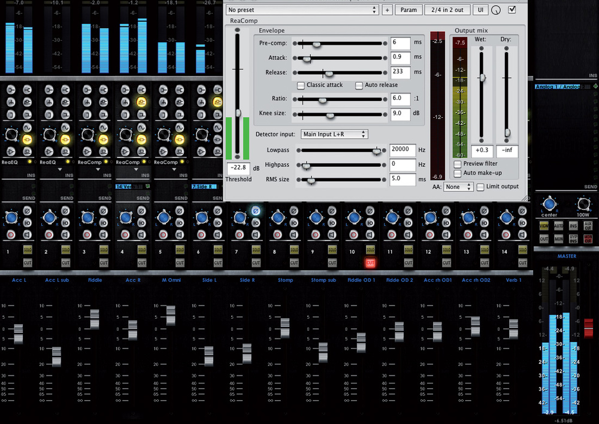Arm record on track 9
Screen dimensions: 599x424
[x=316, y=234]
